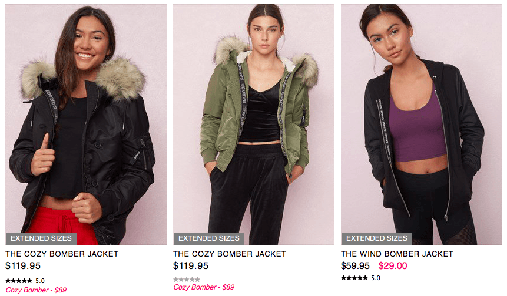The height and width of the screenshot is (296, 507).
Task: Open the black Cozy Bomber Jacket photo
Action: (x=86, y=124)
